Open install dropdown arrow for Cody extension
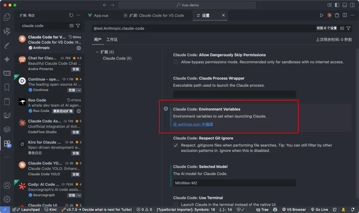Viewport: 359px width, 213px height. coord(79,195)
